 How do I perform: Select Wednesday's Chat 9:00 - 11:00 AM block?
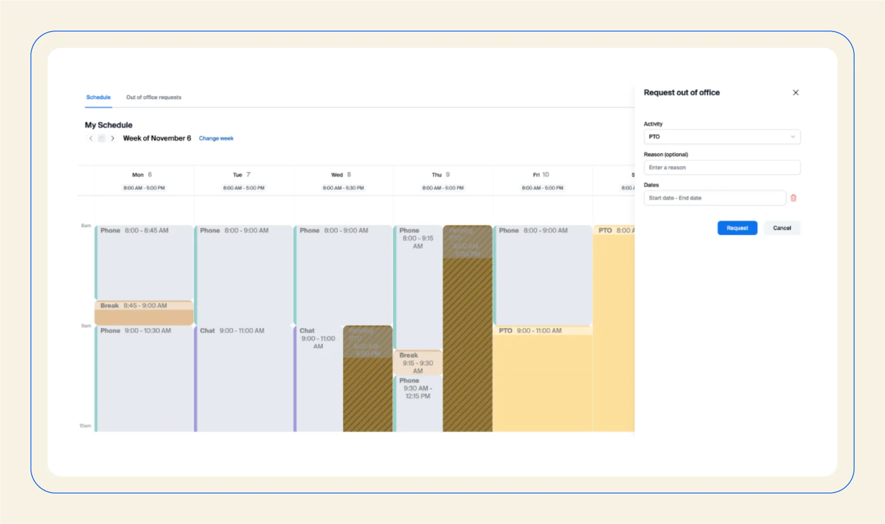(318, 375)
